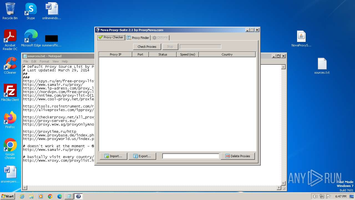Open the Edit menu in Notepad

pyautogui.click(x=34, y=61)
